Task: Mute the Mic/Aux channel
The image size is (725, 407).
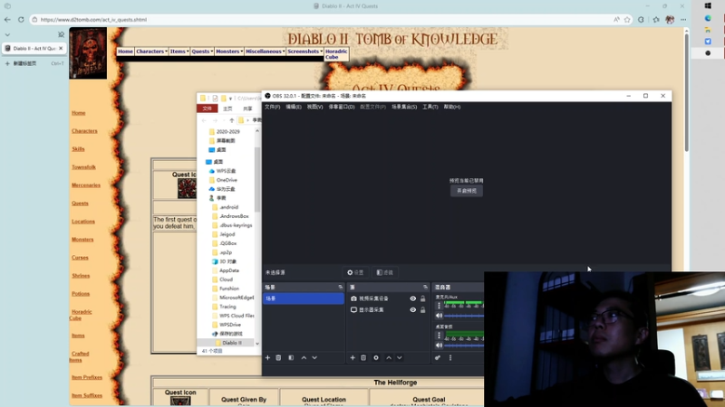Action: pyautogui.click(x=439, y=316)
